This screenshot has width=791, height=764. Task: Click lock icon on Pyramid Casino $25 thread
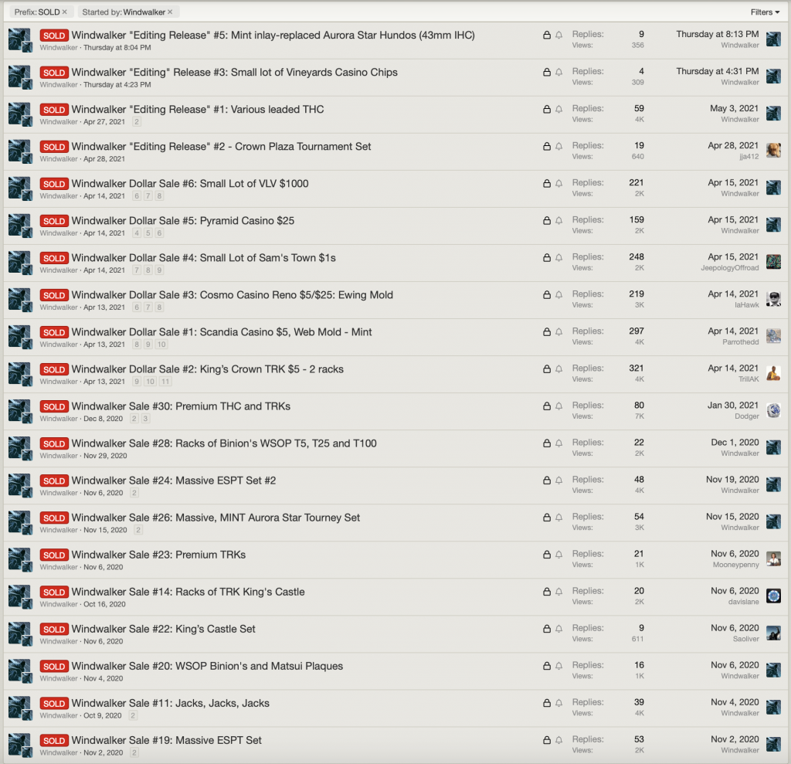pyautogui.click(x=547, y=221)
